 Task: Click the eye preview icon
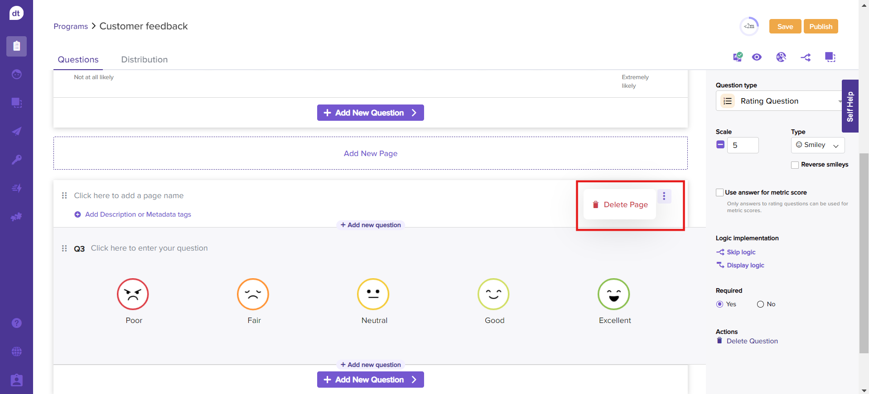757,57
